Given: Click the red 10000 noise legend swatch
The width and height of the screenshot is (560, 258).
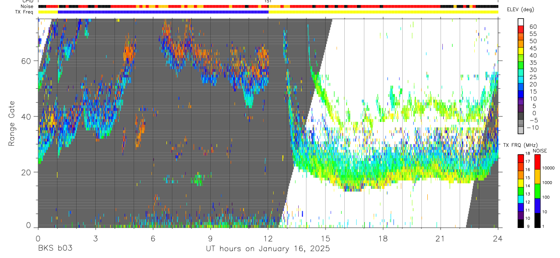Looking at the screenshot, I should tap(537, 162).
